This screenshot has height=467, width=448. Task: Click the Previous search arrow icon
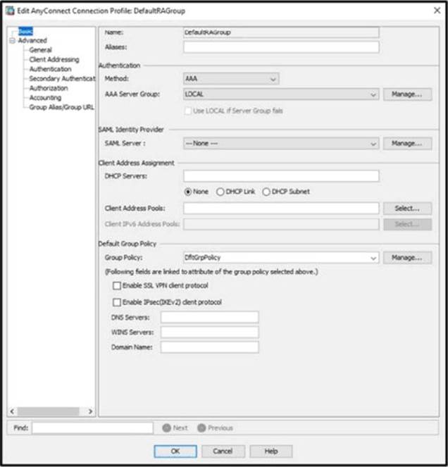tap(201, 428)
